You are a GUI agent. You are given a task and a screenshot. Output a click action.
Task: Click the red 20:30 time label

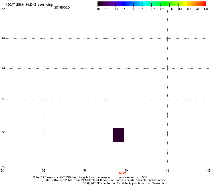pos(122,173)
